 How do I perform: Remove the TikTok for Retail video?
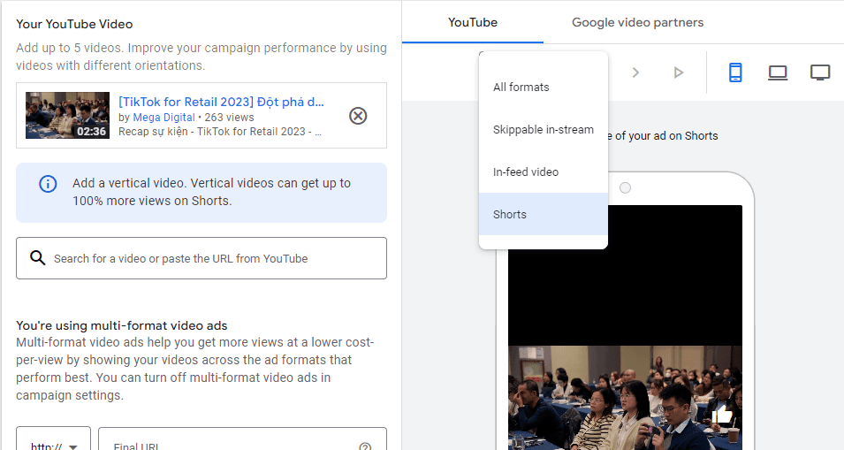358,116
